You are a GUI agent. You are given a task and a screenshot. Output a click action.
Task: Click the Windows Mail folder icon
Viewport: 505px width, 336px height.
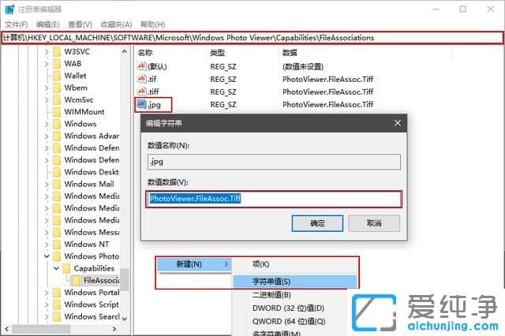point(57,184)
